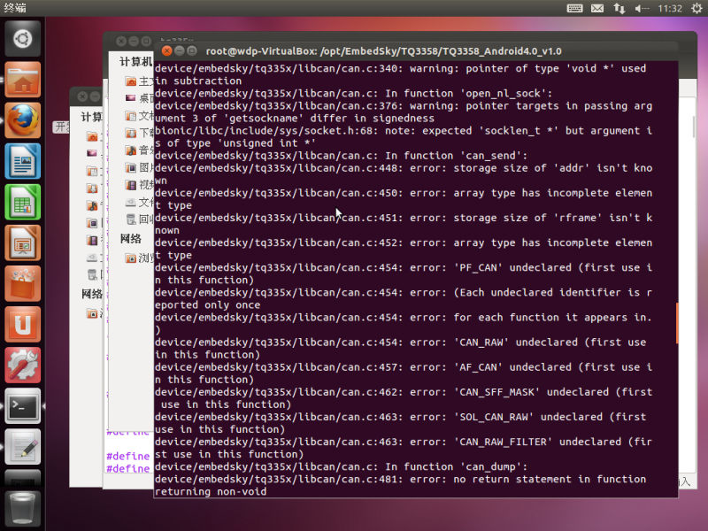The height and width of the screenshot is (531, 708).
Task: Switch to Terminal via launcher icon
Action: point(22,406)
